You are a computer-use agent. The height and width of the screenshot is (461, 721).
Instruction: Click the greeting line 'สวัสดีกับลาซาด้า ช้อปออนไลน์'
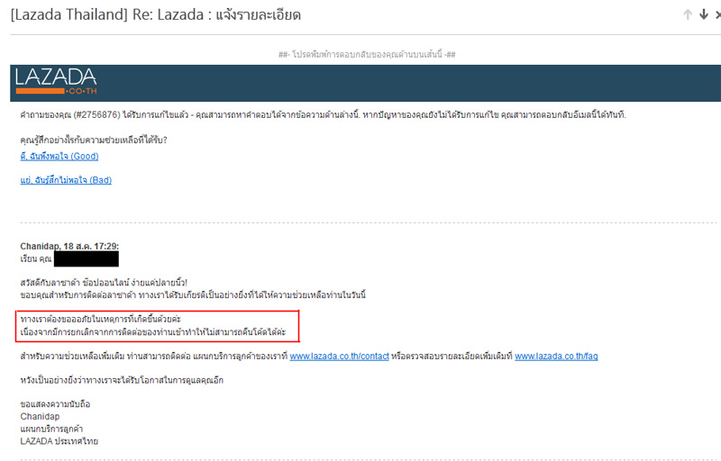104,283
